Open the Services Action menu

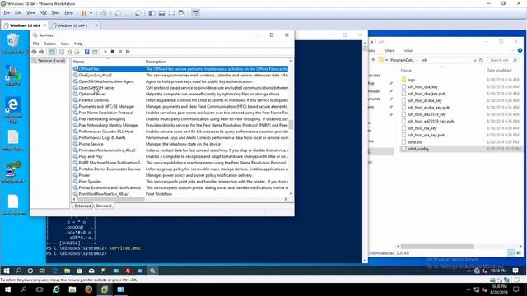point(49,44)
